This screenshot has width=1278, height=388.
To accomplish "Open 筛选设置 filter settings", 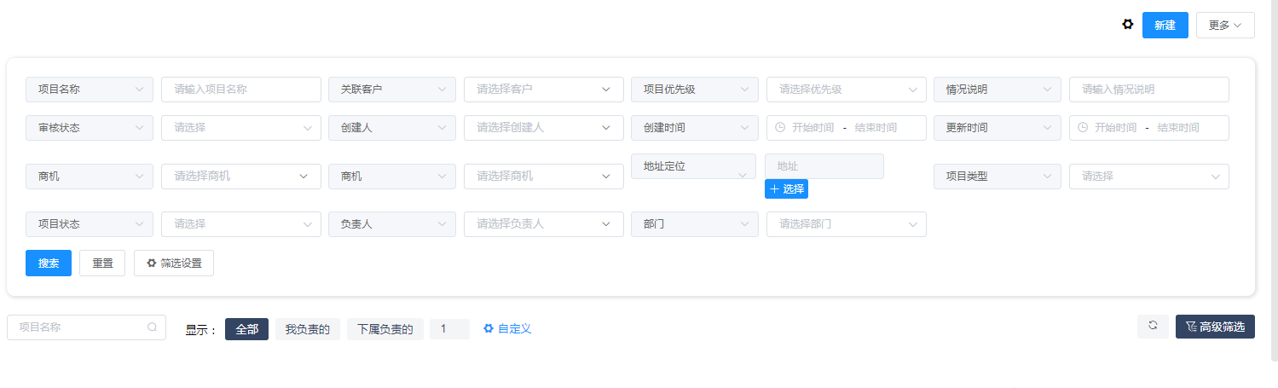I will (174, 263).
